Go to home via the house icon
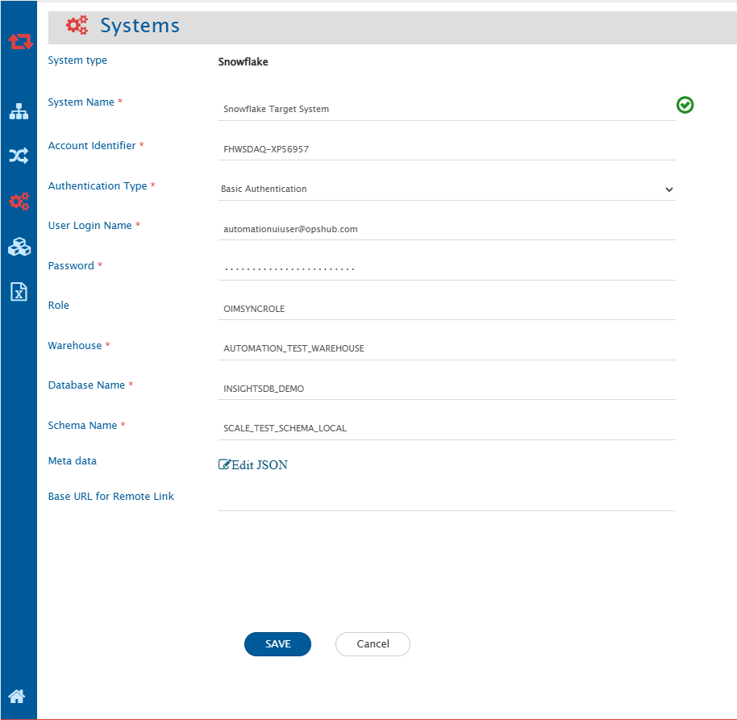This screenshot has width=737, height=720. click(17, 697)
